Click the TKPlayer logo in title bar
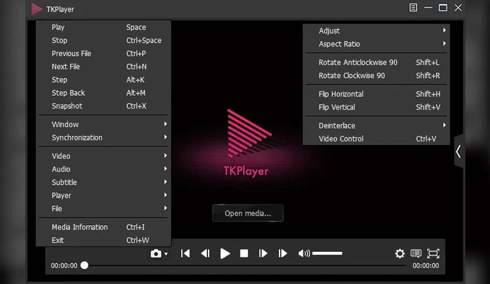This screenshot has height=284, width=490. (x=36, y=9)
